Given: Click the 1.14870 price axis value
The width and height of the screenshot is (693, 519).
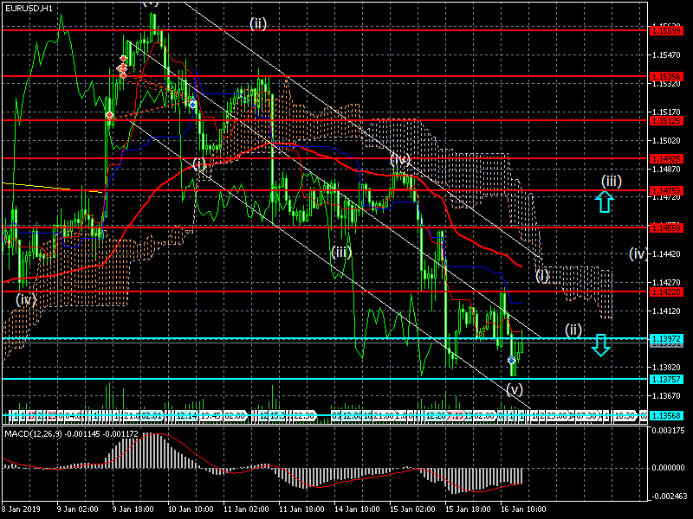Looking at the screenshot, I should click(x=666, y=169).
